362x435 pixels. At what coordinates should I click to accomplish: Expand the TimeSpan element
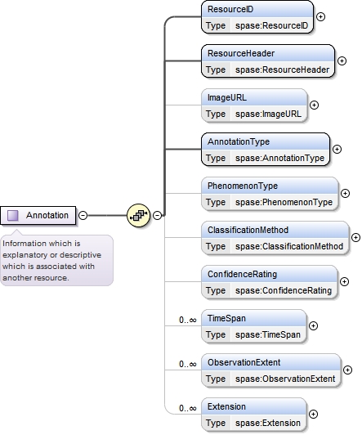[x=313, y=325]
